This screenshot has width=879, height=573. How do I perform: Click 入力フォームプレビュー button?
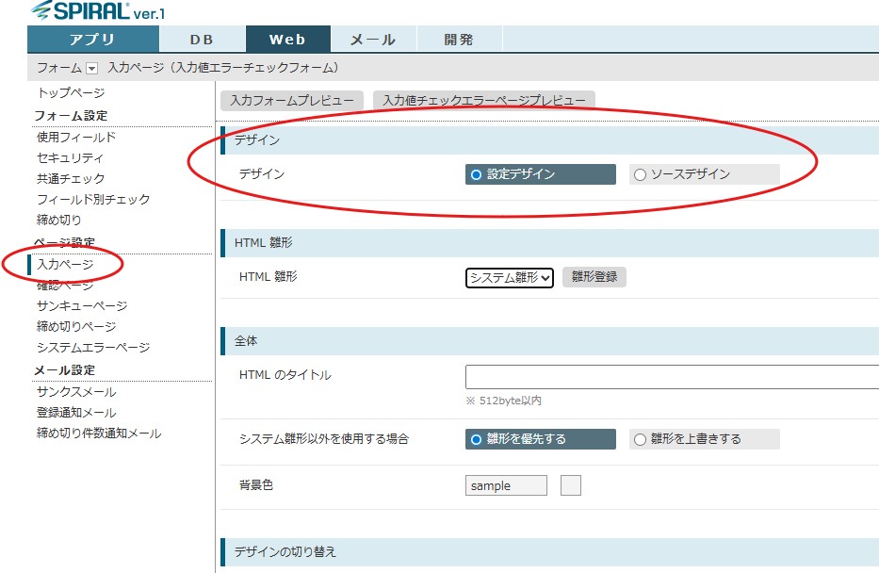pos(292,100)
